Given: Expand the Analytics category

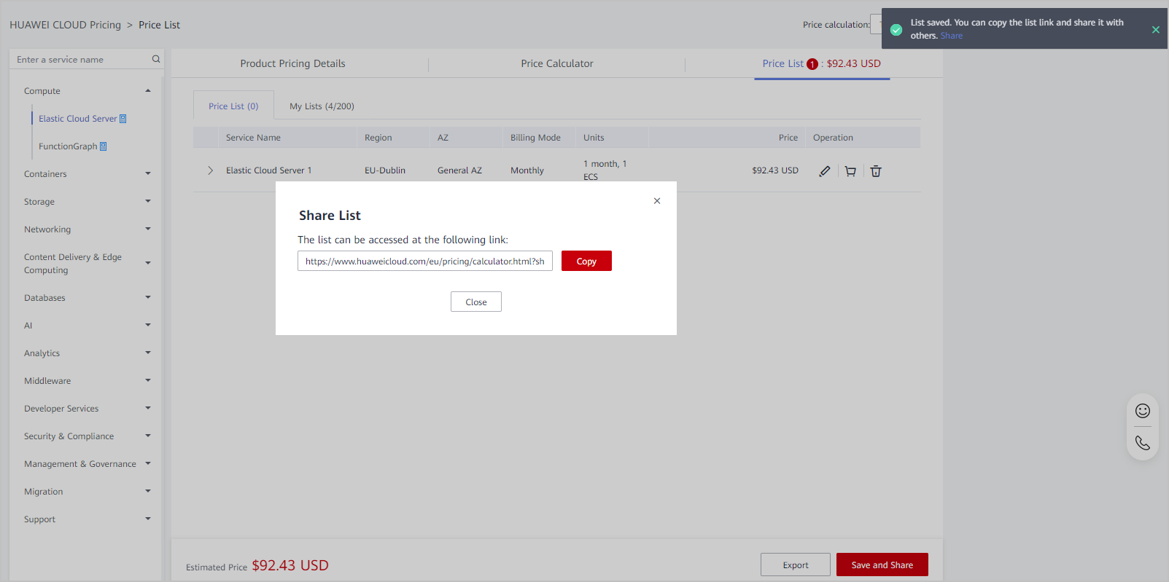Looking at the screenshot, I should coord(148,353).
